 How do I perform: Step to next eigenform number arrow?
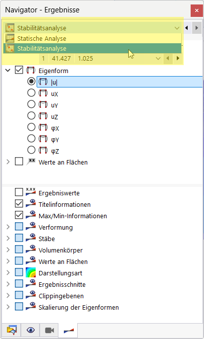178,58
